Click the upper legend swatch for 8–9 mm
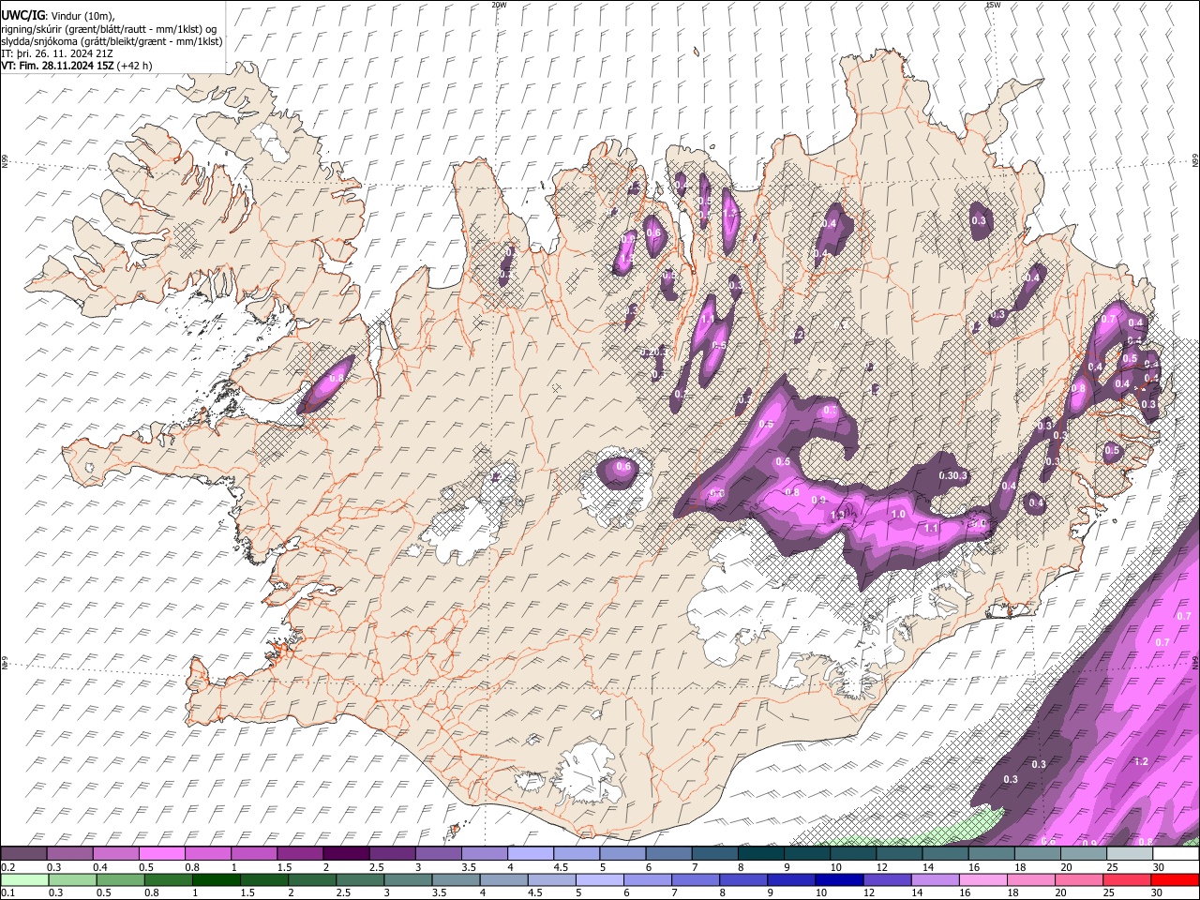The height and width of the screenshot is (900, 1200). click(760, 854)
